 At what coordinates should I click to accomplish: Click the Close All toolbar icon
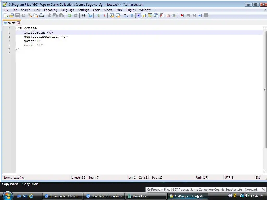(x=35, y=15)
